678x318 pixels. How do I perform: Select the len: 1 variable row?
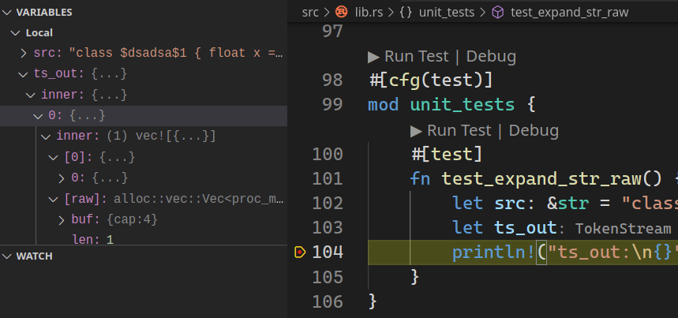(144, 239)
